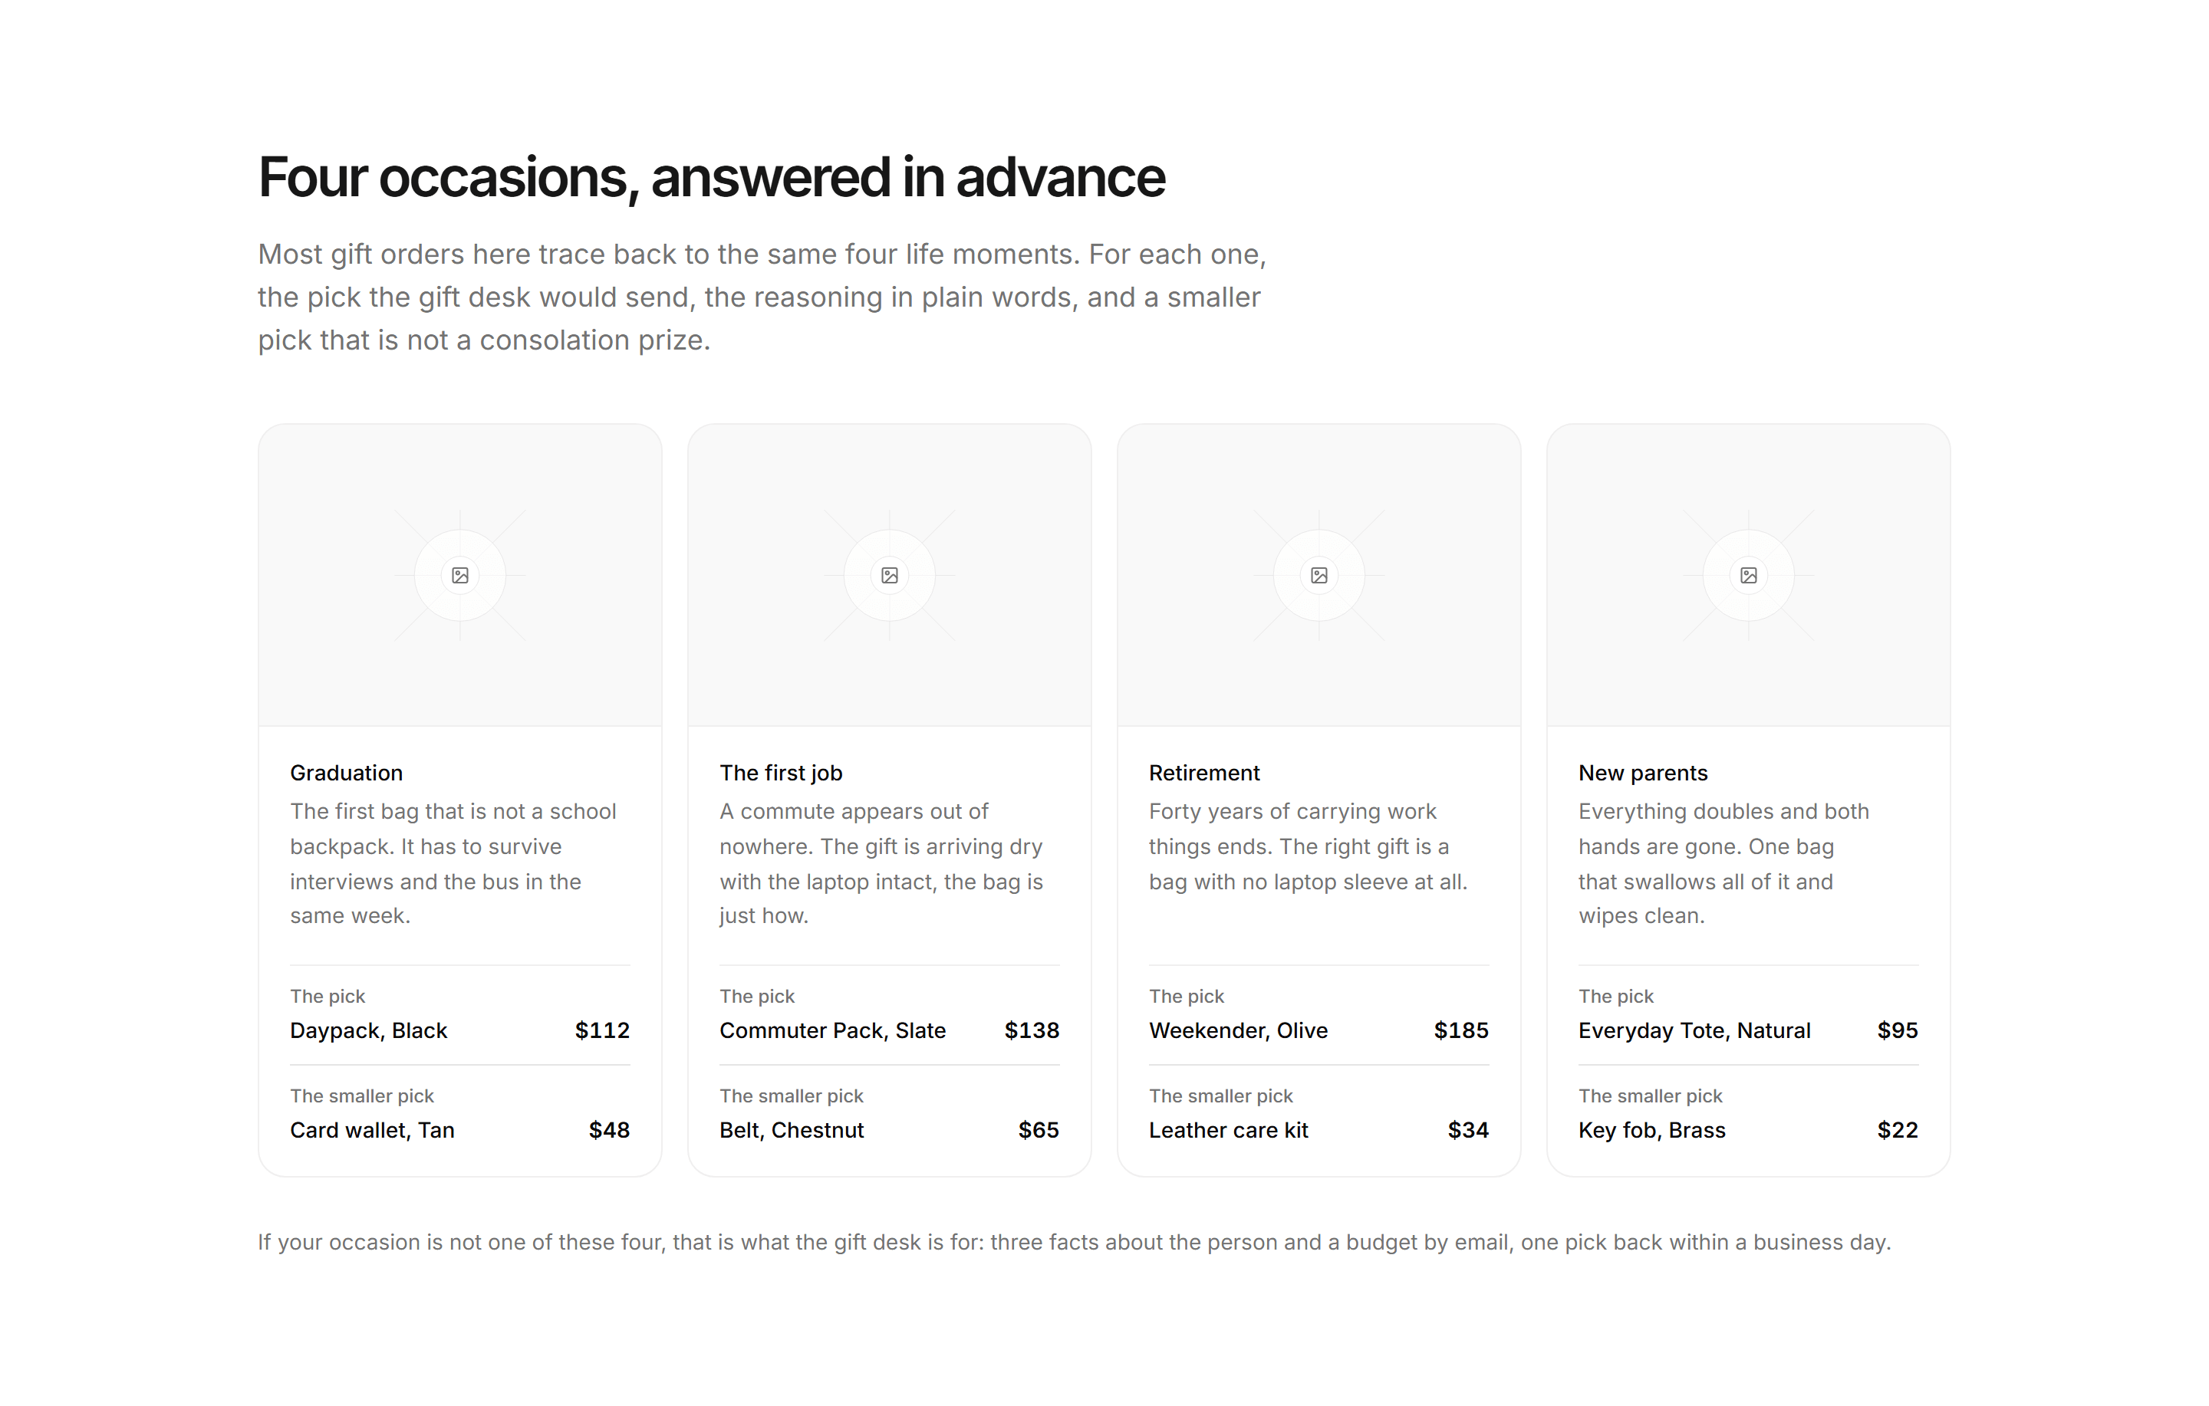Select Everyday Tote, Natural product
The image size is (2209, 1406).
click(x=1694, y=1030)
